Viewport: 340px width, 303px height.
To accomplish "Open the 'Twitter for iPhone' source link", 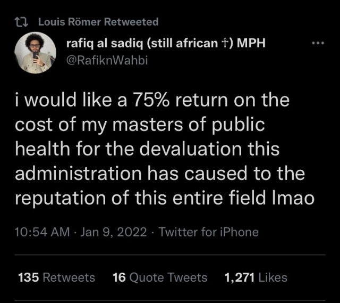I will 209,232.
